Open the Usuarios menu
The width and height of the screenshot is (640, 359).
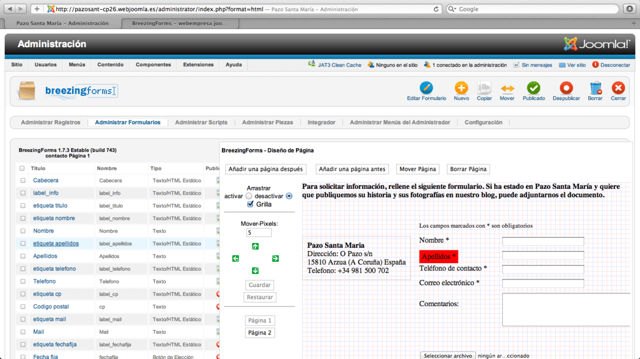tap(46, 65)
